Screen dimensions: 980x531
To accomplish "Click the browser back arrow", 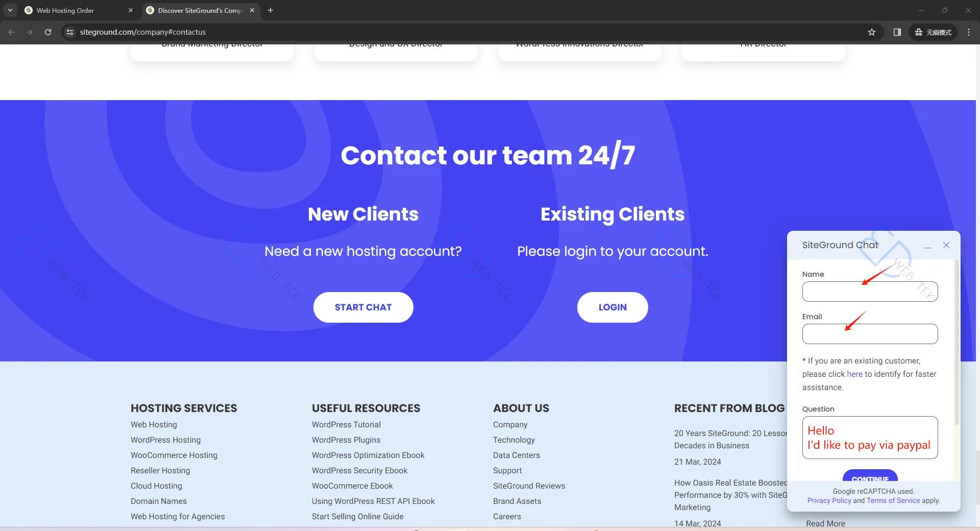I will coord(11,32).
